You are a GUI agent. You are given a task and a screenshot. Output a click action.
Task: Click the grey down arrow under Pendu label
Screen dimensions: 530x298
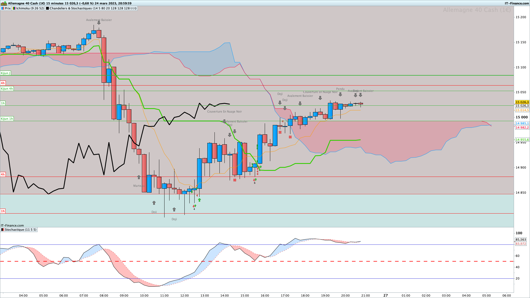pos(340,94)
